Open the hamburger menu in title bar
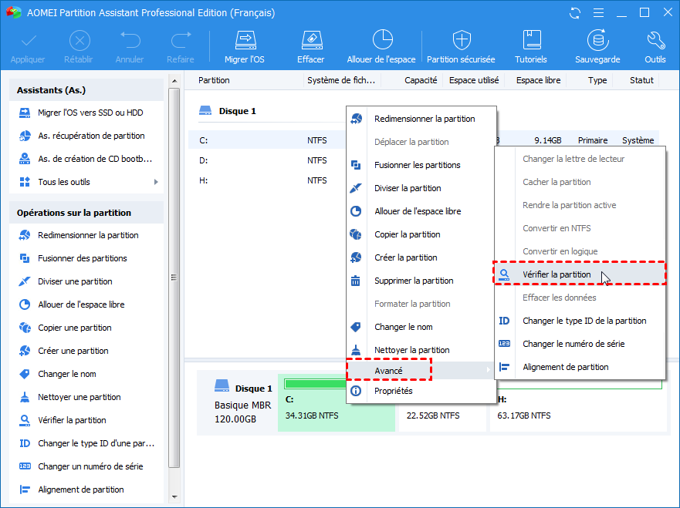The height and width of the screenshot is (508, 680). pos(598,13)
